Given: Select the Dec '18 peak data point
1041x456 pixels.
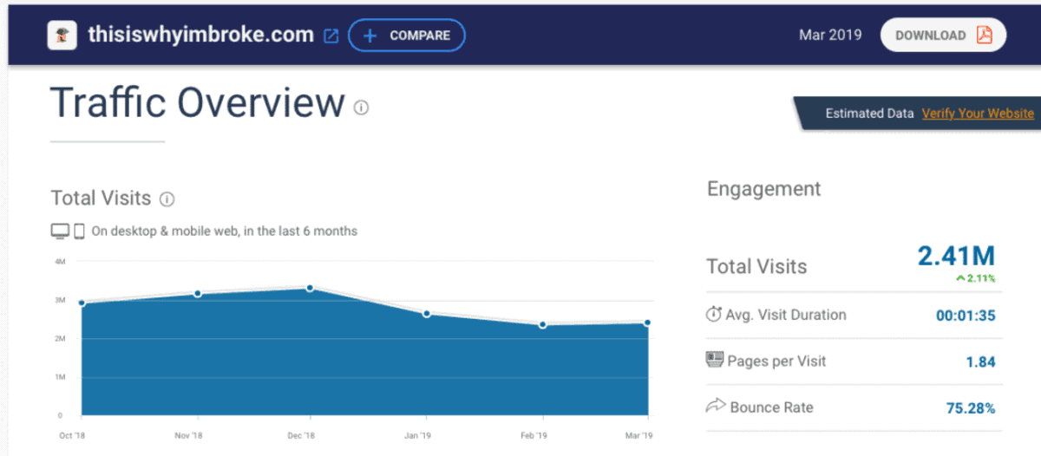Looking at the screenshot, I should [310, 288].
